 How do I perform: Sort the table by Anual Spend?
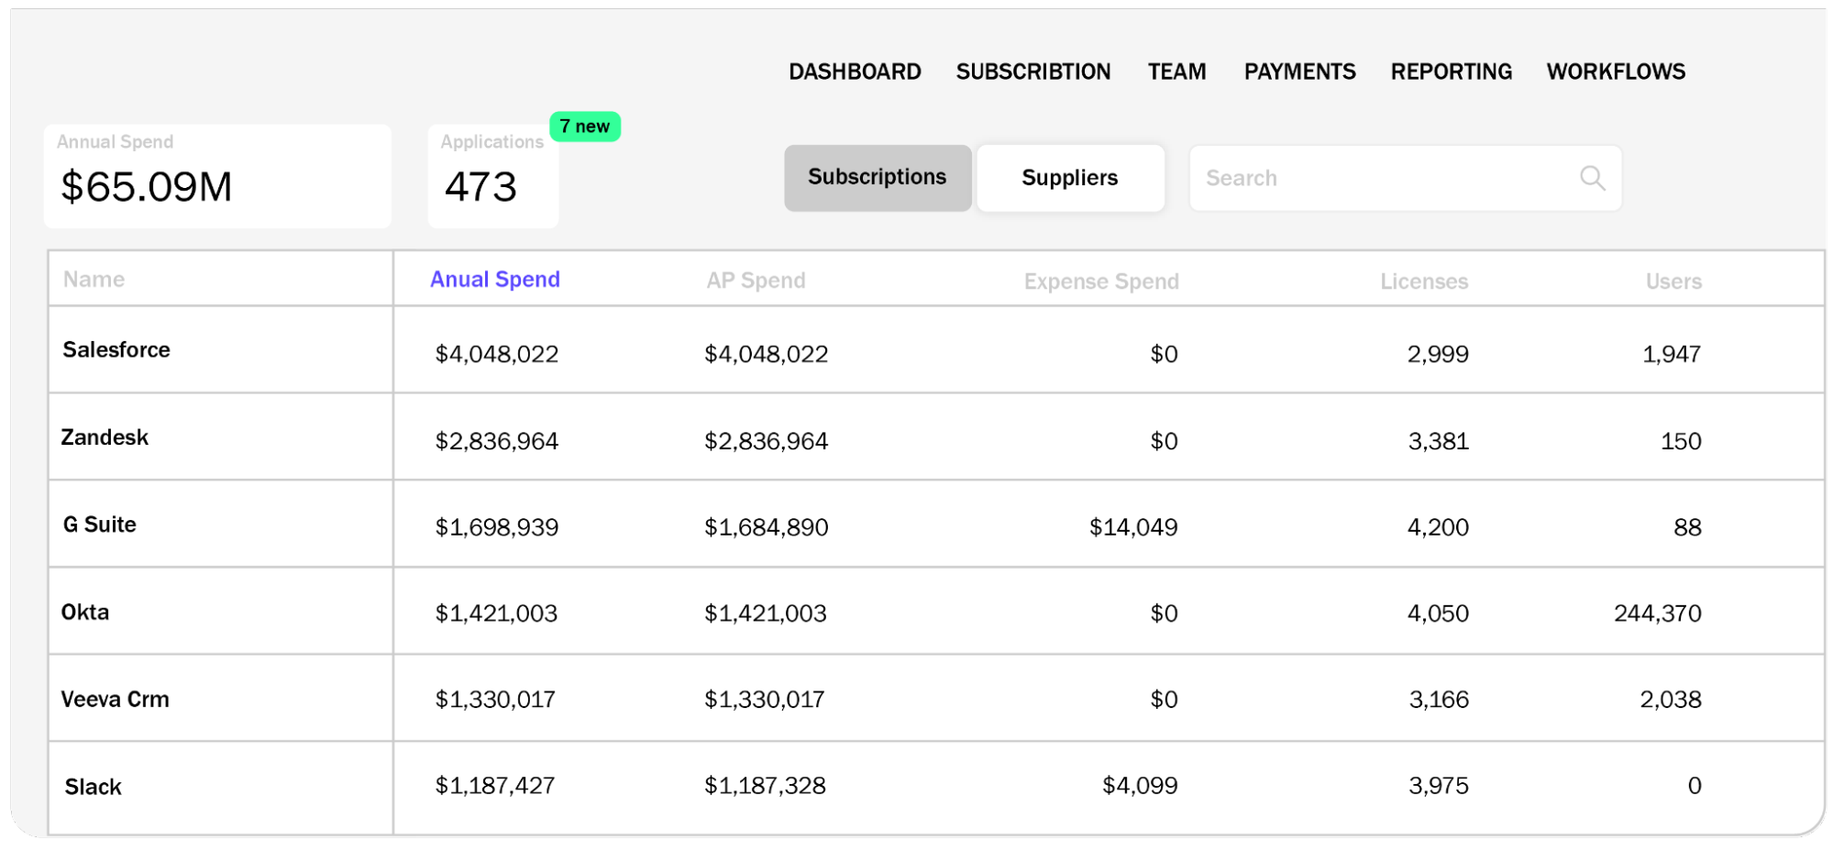[x=494, y=279]
